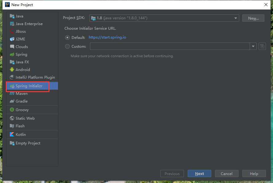Select the Java project type icon
The image size is (273, 183).
tap(12, 16)
